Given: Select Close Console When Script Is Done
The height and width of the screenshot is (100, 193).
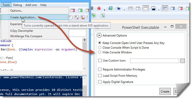Looking at the screenshot, I should pyautogui.click(x=100, y=47).
